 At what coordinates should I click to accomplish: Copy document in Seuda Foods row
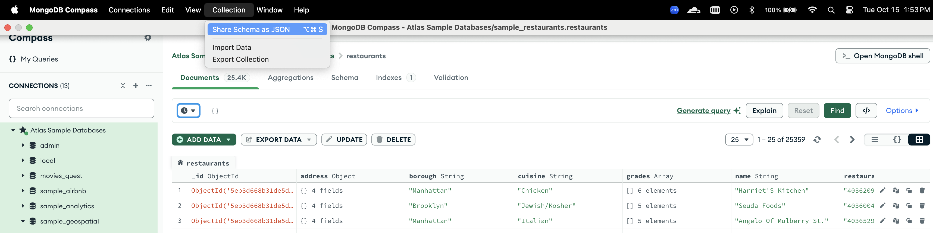(896, 206)
